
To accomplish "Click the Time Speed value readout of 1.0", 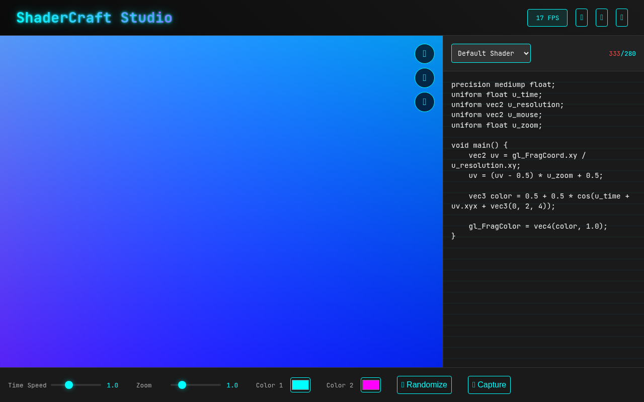I will tap(112, 385).
